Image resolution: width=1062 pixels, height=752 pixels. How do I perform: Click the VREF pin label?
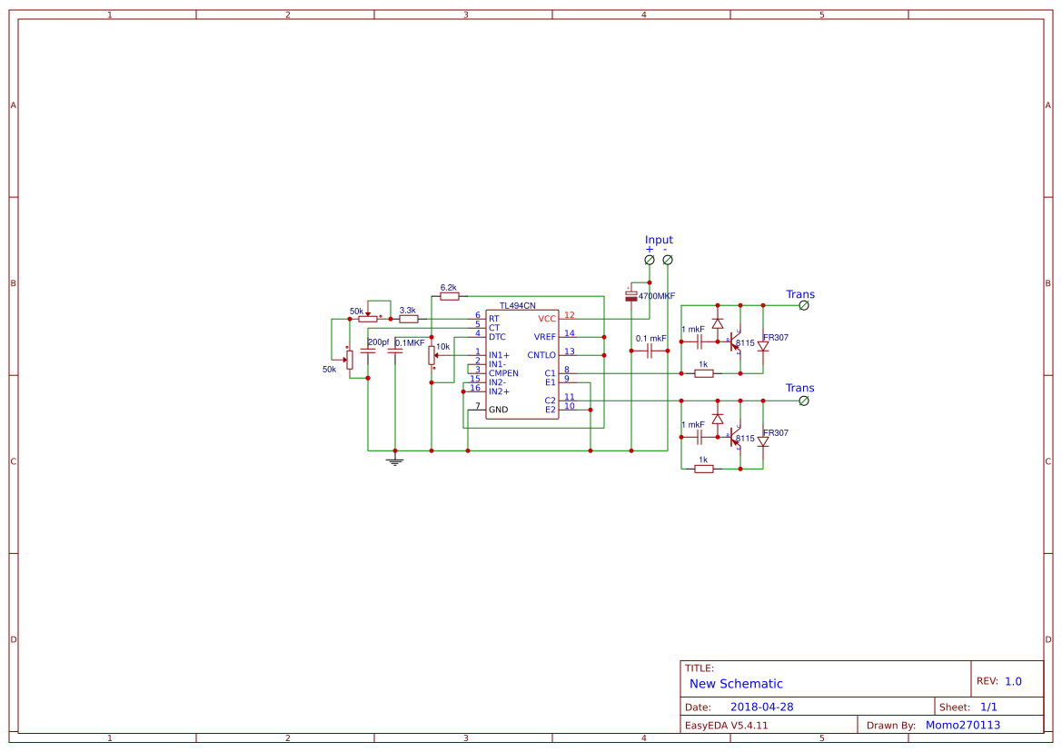tap(544, 337)
